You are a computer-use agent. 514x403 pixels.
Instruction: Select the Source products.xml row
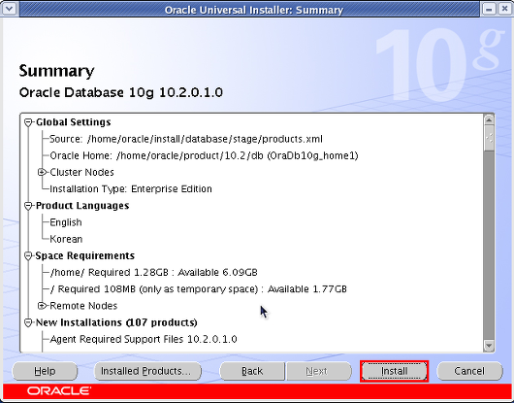186,139
